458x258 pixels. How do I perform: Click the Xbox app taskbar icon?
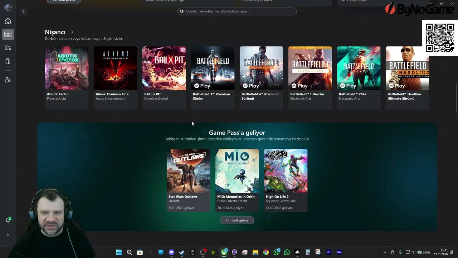point(224,252)
